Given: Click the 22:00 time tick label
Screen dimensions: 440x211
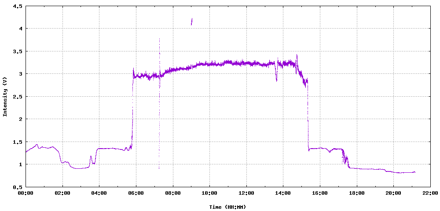Looking at the screenshot, I should (430, 193).
